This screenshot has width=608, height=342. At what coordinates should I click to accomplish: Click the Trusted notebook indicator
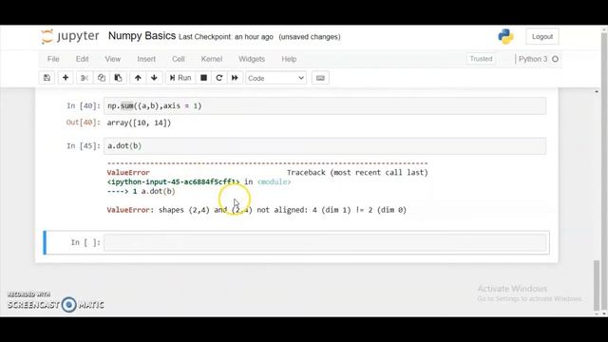(481, 59)
